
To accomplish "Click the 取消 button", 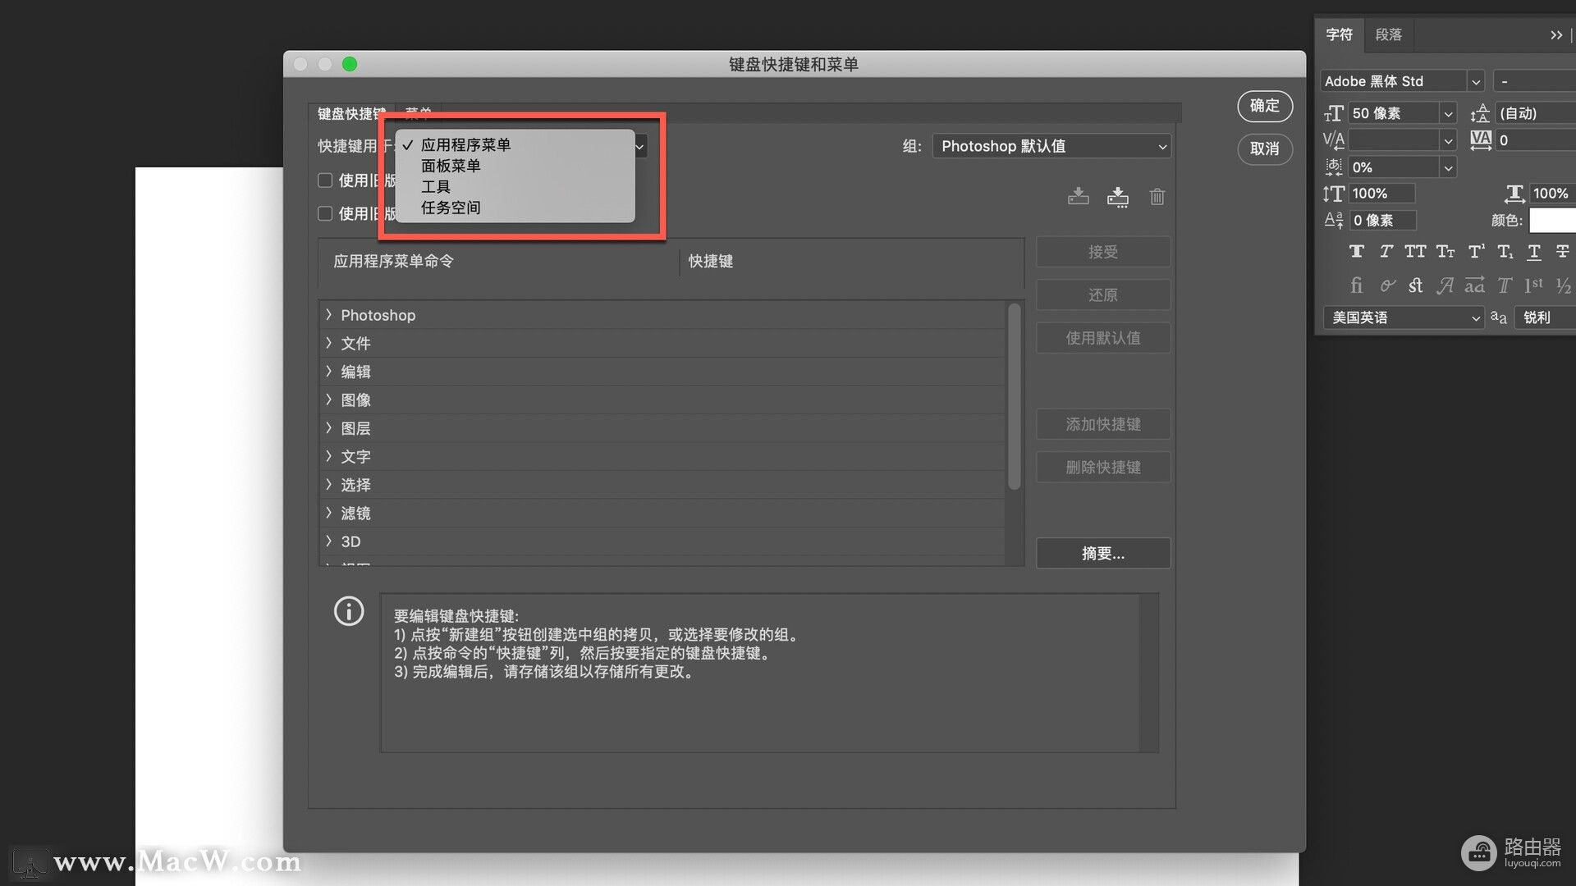I will click(x=1264, y=148).
